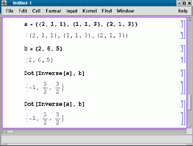Open the Cell menu
The image size is (193, 146).
(x=36, y=11)
